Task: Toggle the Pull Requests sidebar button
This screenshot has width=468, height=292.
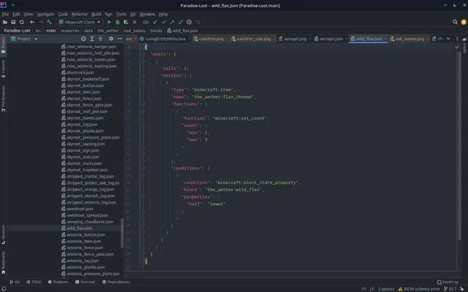Action: pyautogui.click(x=3, y=99)
